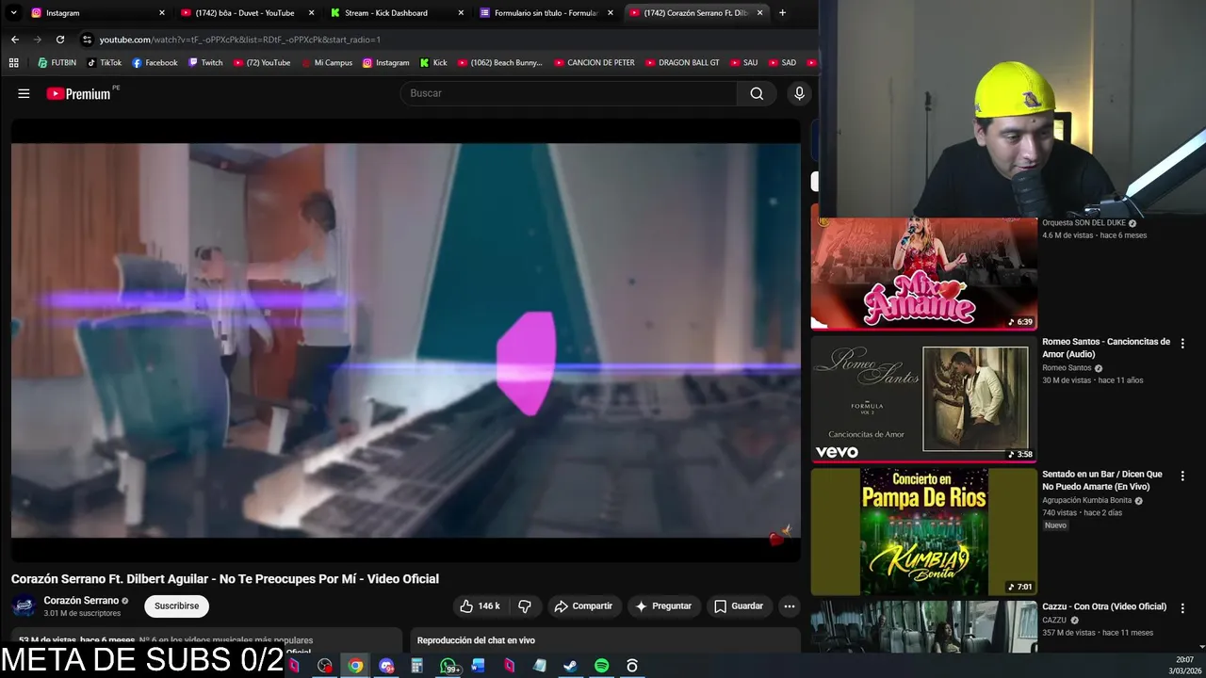Open the Mi Campus bookmark
1206x678 pixels.
[327, 62]
